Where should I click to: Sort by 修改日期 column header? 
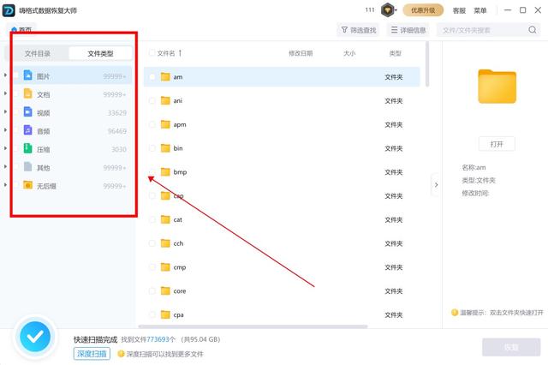301,53
